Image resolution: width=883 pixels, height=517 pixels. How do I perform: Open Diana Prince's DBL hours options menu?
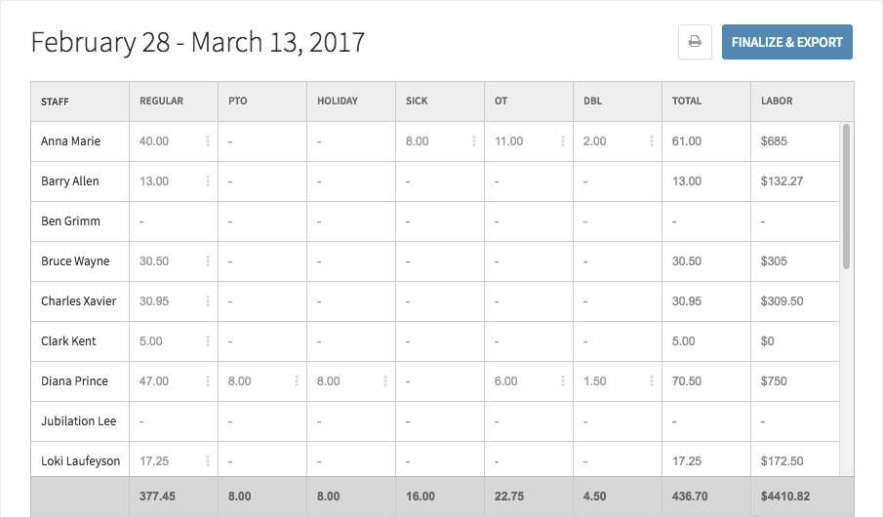click(652, 381)
